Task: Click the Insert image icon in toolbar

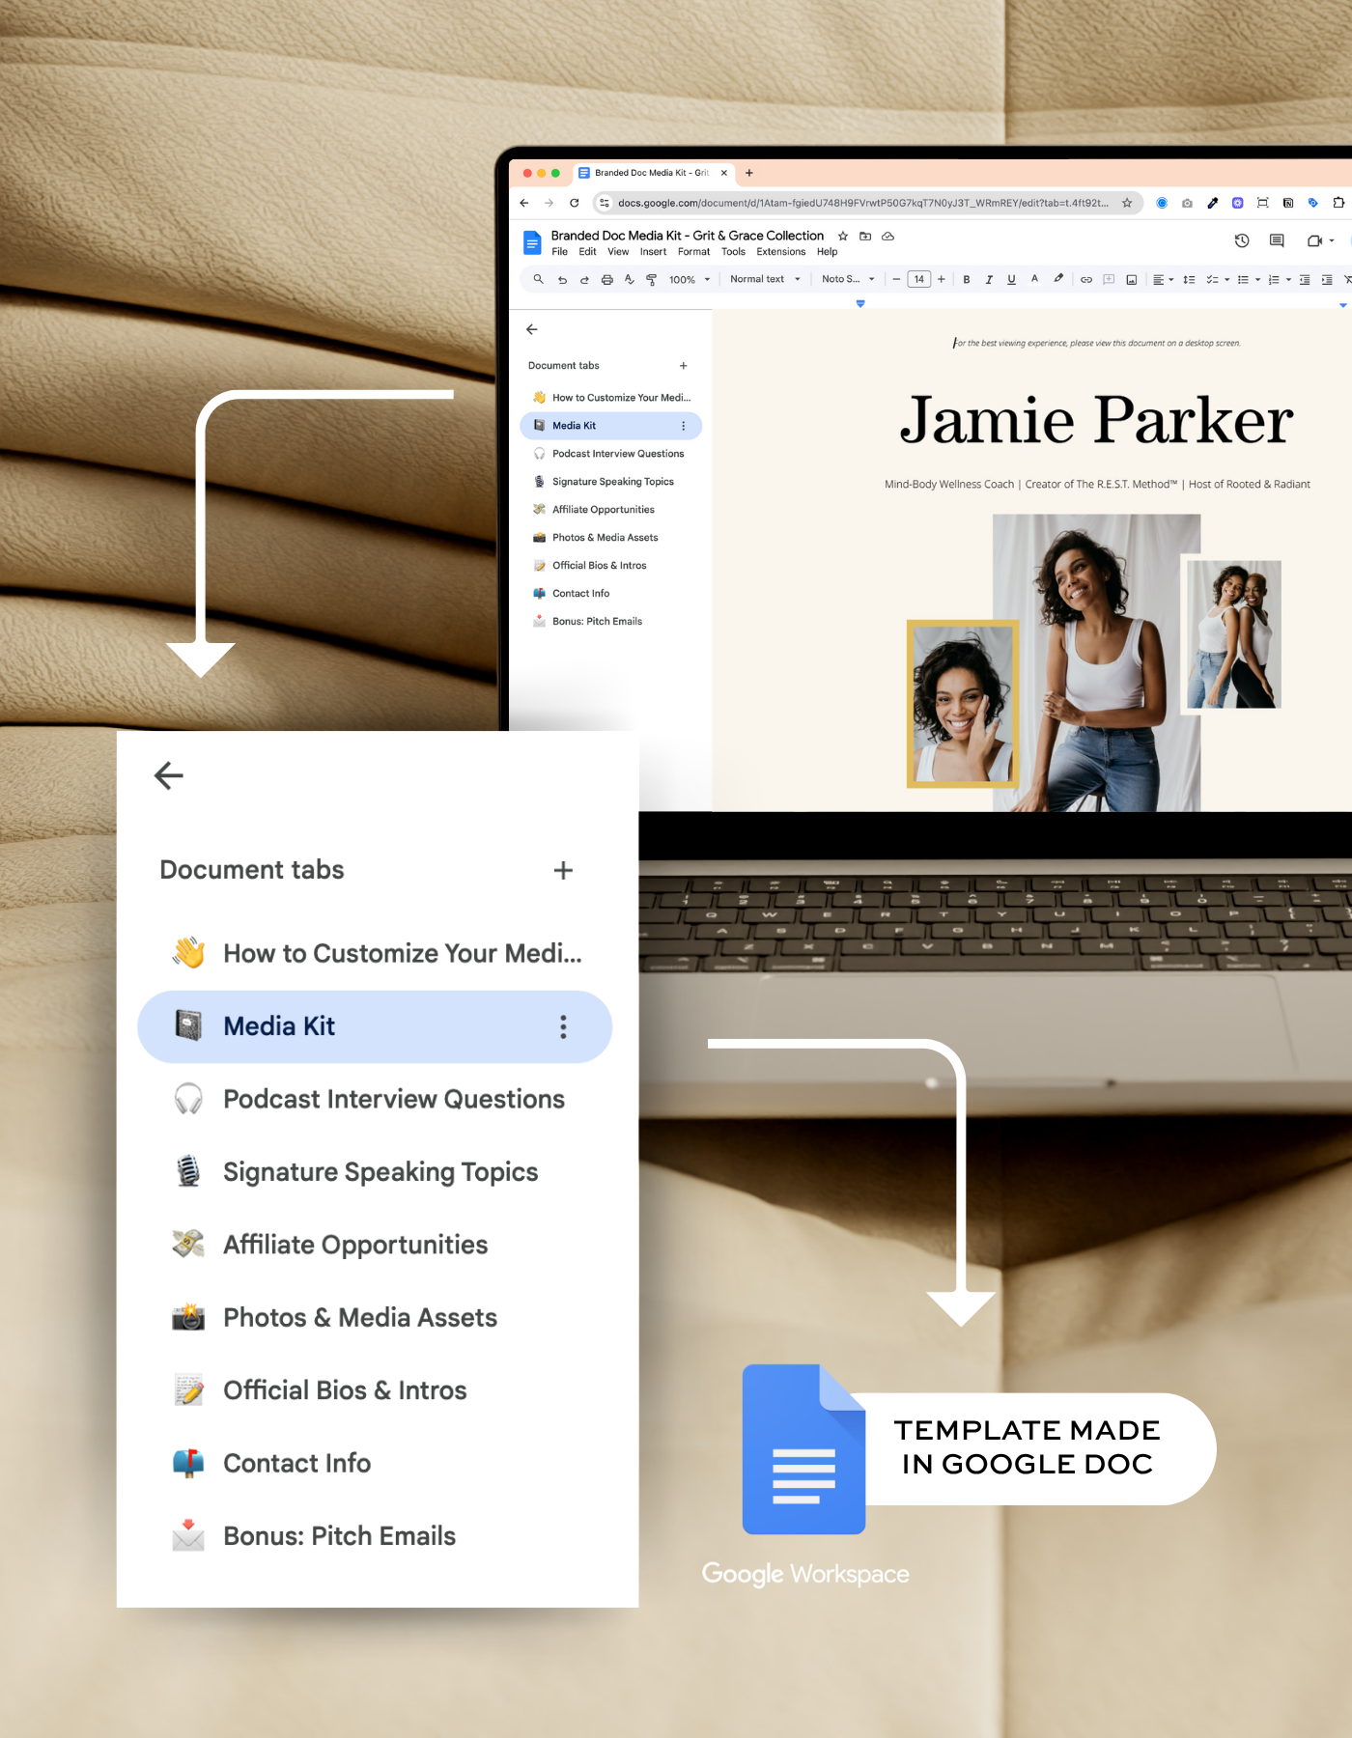Action: pyautogui.click(x=1131, y=280)
